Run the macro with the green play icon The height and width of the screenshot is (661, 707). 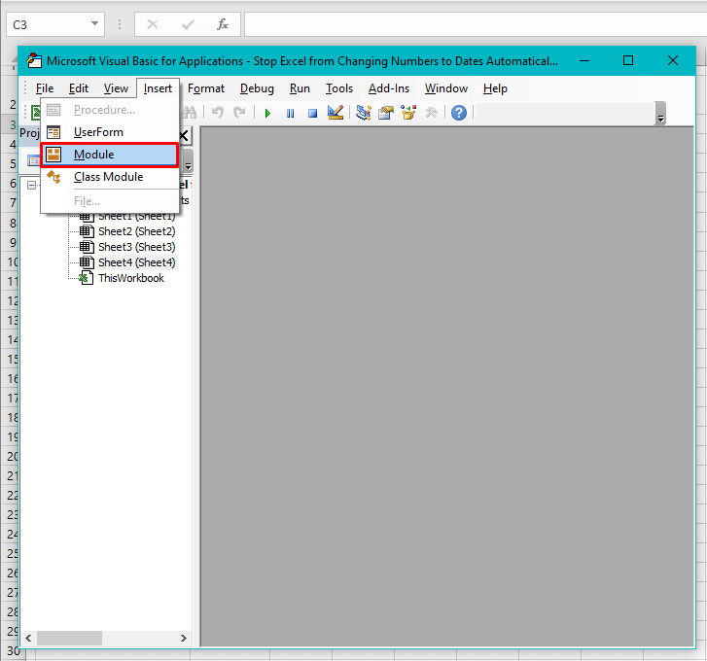coord(267,113)
